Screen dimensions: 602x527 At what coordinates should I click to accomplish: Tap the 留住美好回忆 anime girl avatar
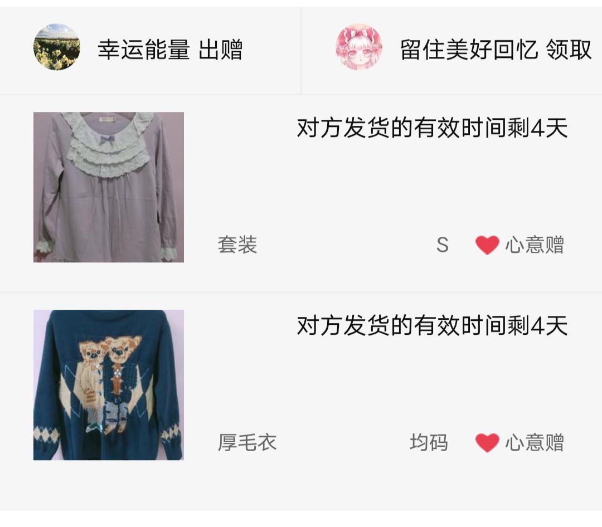pyautogui.click(x=359, y=47)
